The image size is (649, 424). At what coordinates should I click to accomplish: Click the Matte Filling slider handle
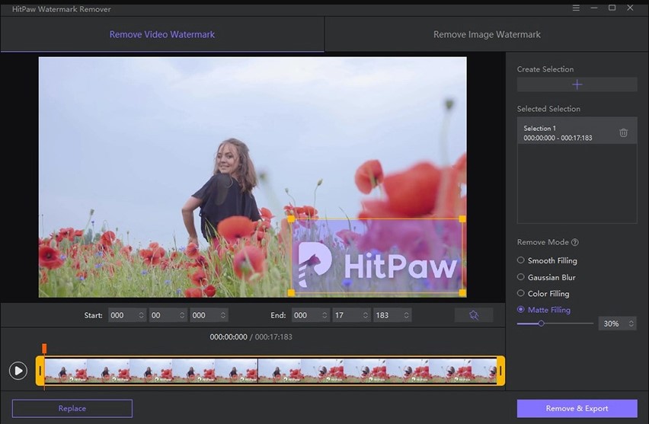(x=541, y=324)
